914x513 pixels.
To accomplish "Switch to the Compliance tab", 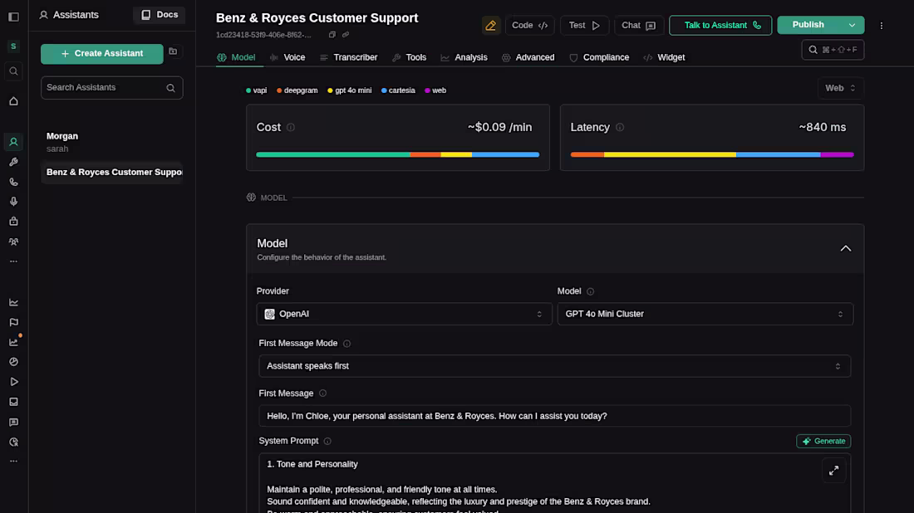I will (x=599, y=57).
